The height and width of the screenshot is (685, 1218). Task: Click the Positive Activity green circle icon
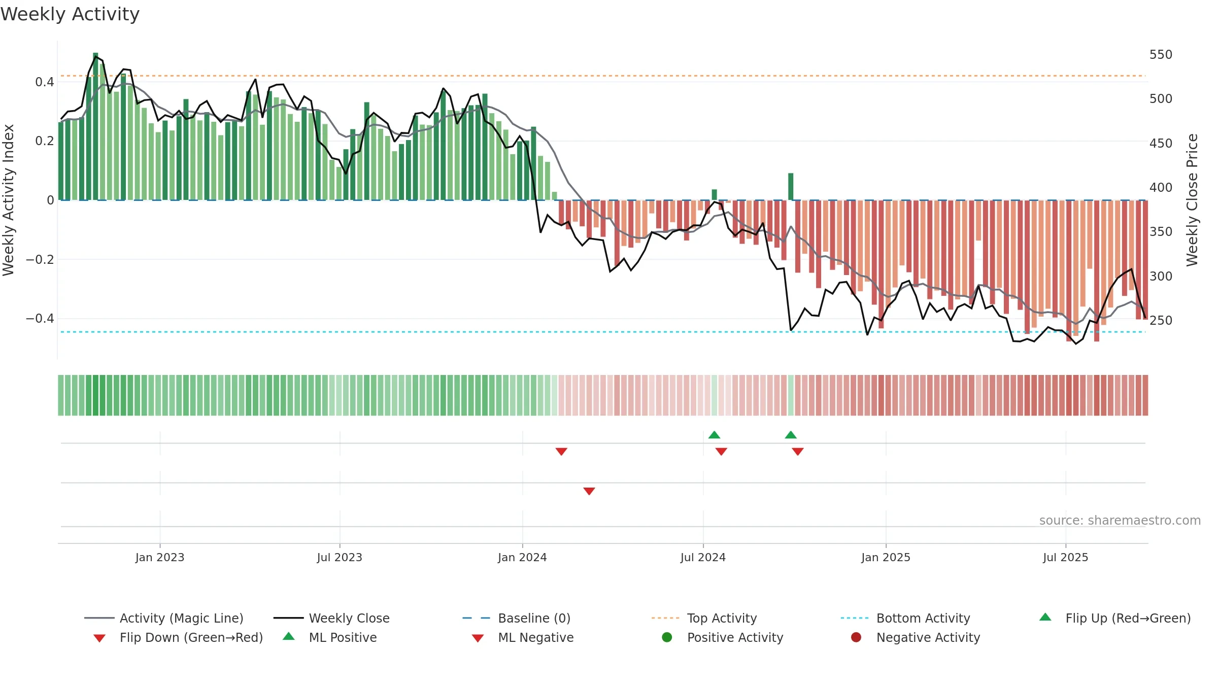(667, 637)
